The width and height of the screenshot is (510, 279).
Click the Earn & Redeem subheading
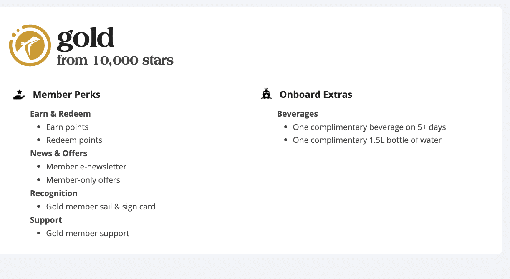pyautogui.click(x=61, y=114)
